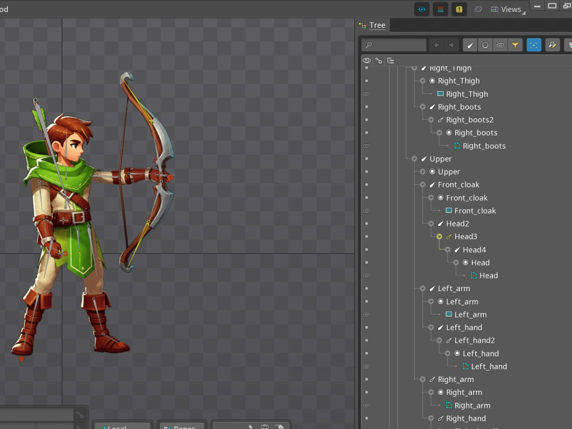The image size is (572, 429).
Task: Select the Right_arm slot row
Action: (x=464, y=392)
